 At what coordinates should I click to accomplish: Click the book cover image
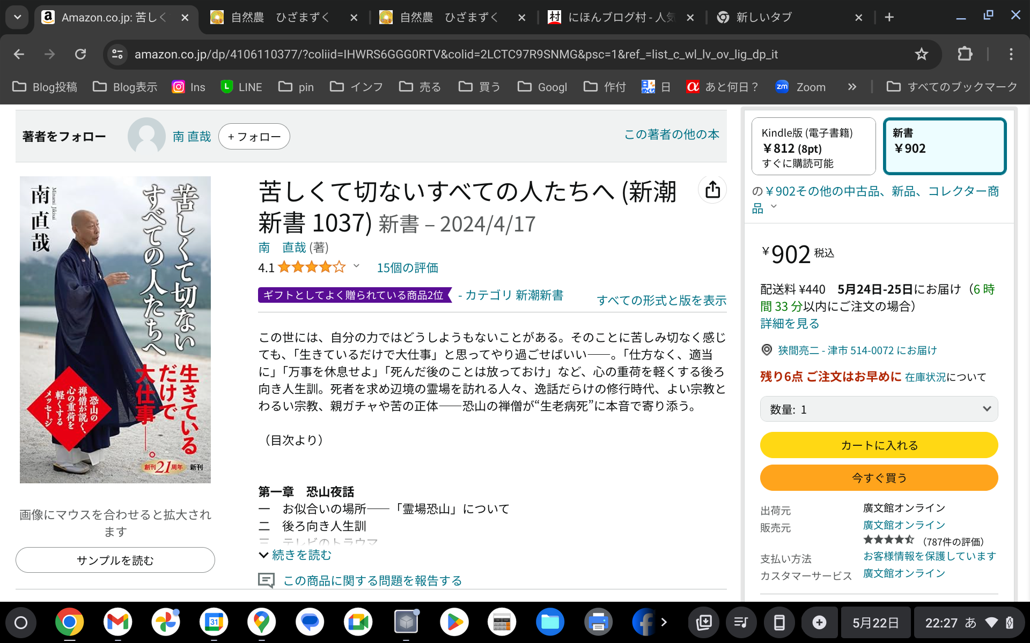(x=115, y=330)
